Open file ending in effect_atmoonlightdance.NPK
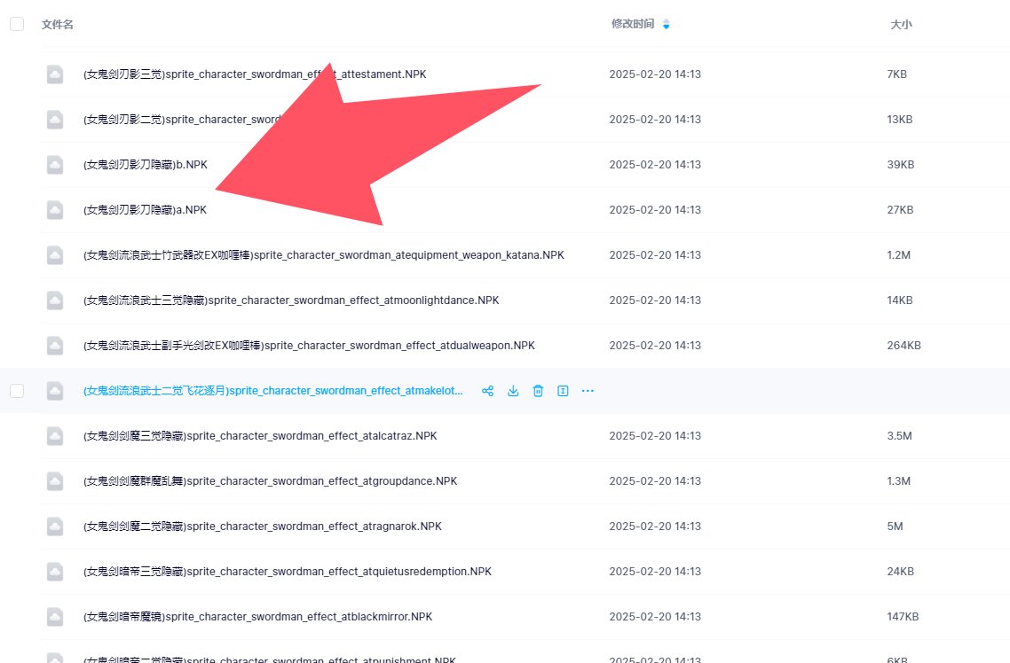 [291, 300]
